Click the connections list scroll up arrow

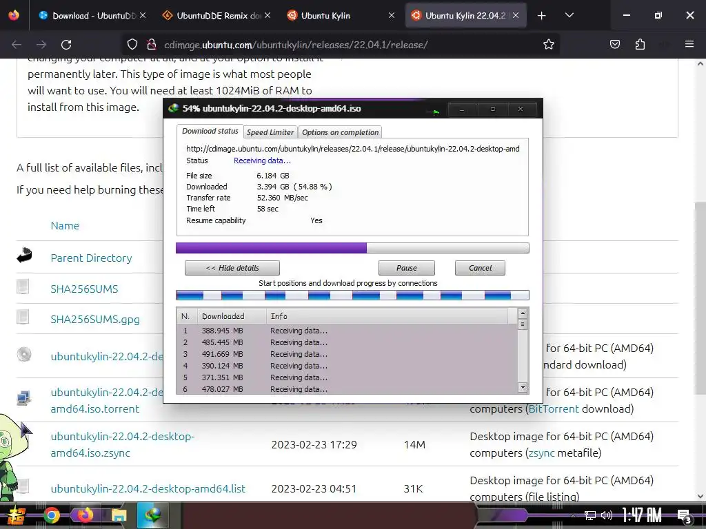[x=523, y=313]
